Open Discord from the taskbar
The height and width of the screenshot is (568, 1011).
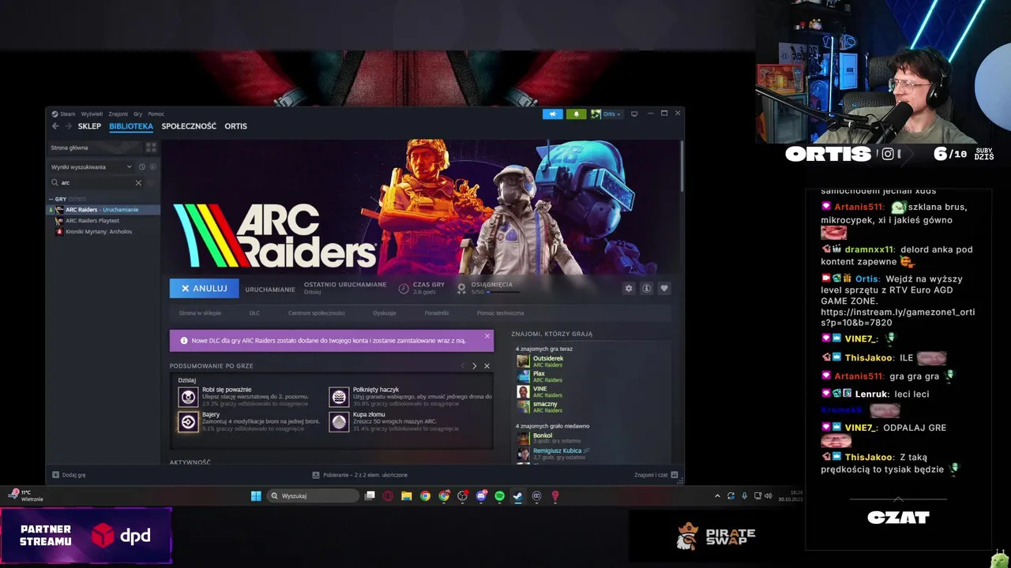[481, 496]
